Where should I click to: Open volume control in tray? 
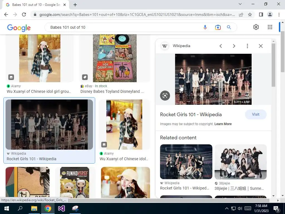(240, 208)
